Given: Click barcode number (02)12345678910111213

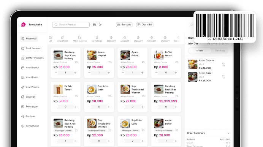Looking at the screenshot, I should (x=225, y=39).
